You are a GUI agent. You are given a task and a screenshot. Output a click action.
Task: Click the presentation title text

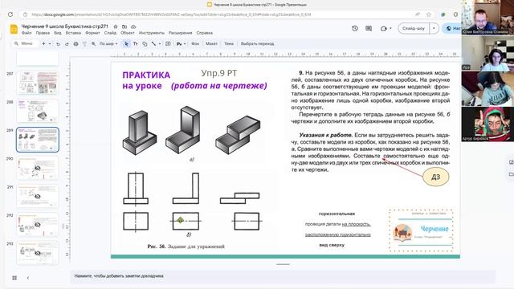point(64,26)
